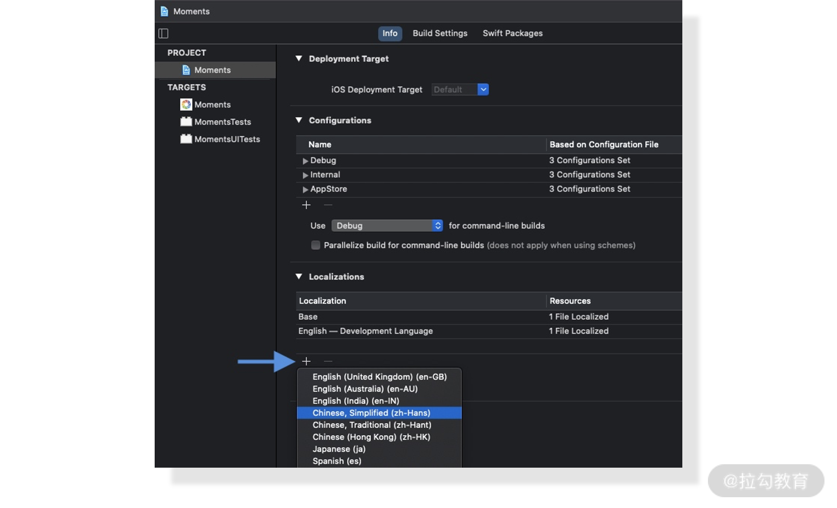The image size is (837, 508).
Task: Click the Moments project file icon in title
Action: 164,11
